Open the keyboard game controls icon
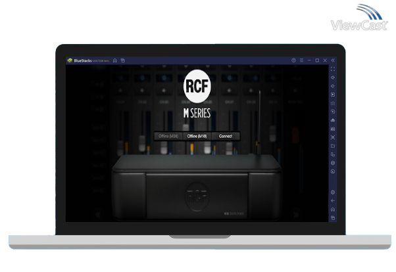The width and height of the screenshot is (396, 272). 333,103
